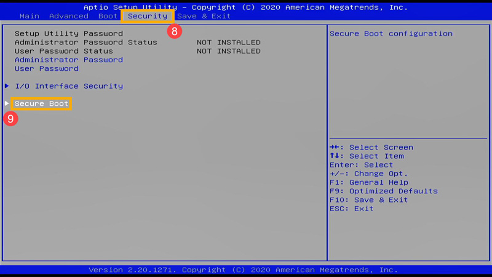Switch to the Advanced tab
This screenshot has width=492, height=277.
click(69, 16)
